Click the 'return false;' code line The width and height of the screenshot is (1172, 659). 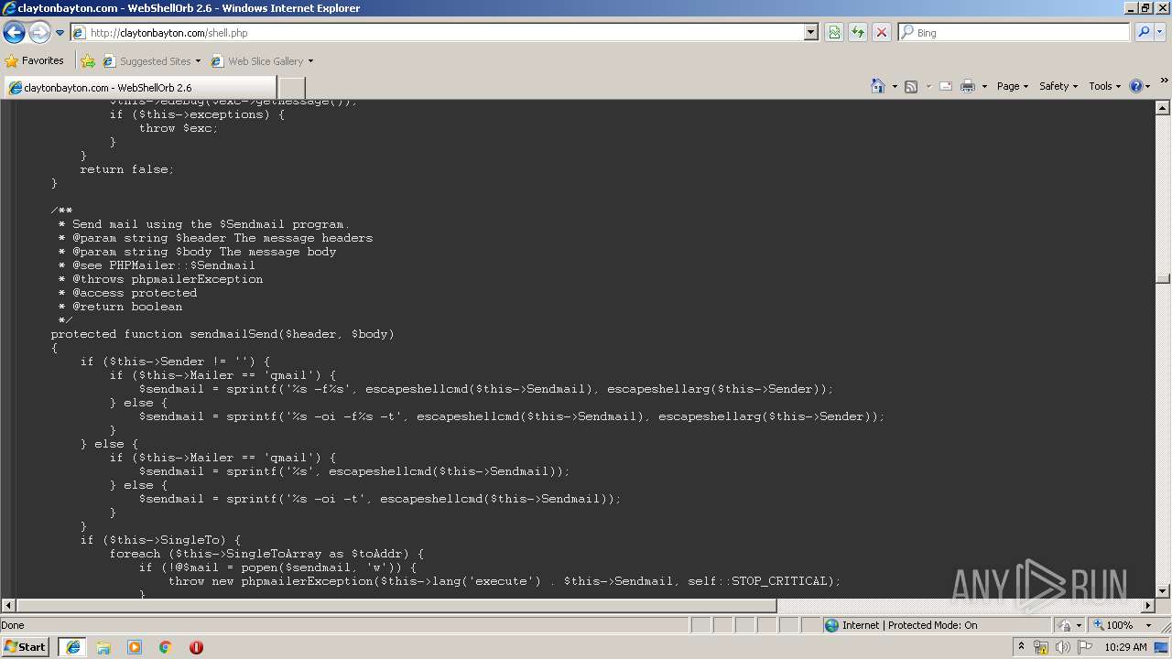tap(126, 169)
